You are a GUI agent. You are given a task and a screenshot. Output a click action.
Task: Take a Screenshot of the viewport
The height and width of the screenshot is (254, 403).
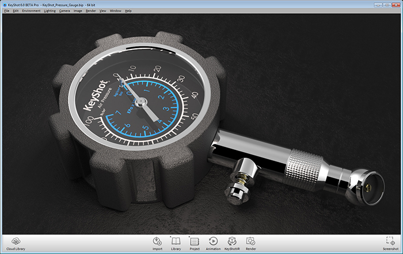391,243
